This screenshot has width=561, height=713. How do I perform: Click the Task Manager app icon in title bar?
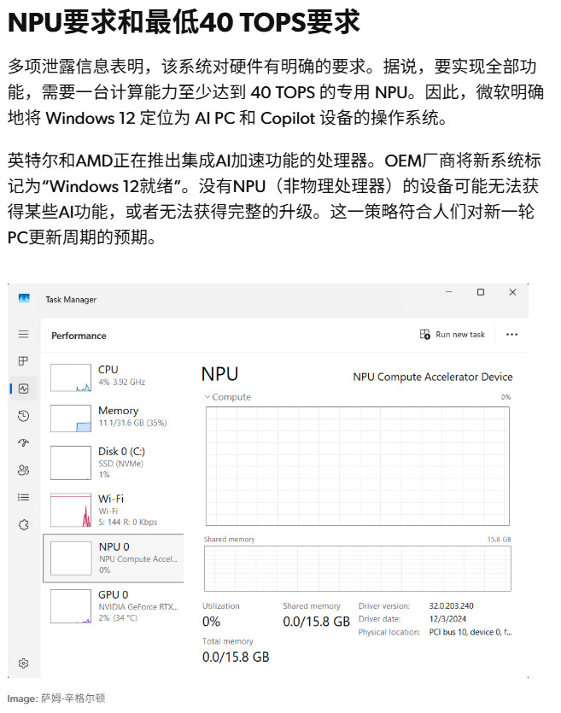point(24,298)
